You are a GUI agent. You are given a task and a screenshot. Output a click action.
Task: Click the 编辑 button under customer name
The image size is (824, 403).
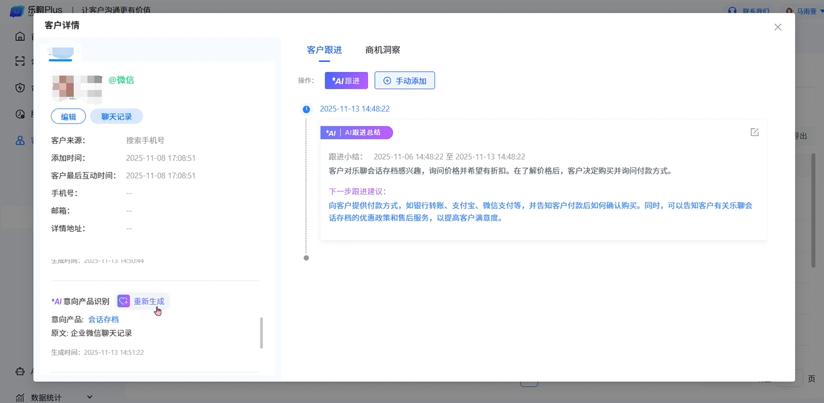pyautogui.click(x=68, y=117)
